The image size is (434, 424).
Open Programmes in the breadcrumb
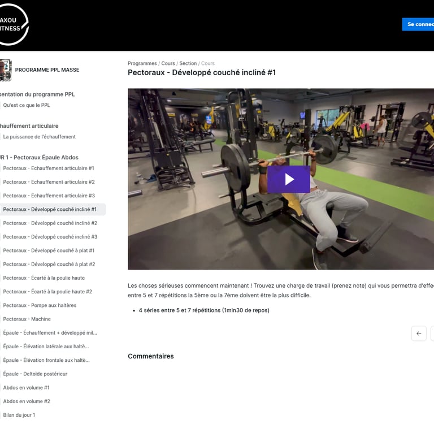[142, 63]
